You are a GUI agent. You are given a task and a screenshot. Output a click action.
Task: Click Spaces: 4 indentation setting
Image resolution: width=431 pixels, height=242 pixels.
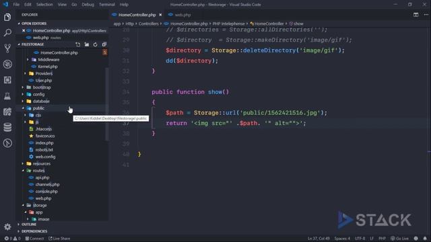[342, 239]
